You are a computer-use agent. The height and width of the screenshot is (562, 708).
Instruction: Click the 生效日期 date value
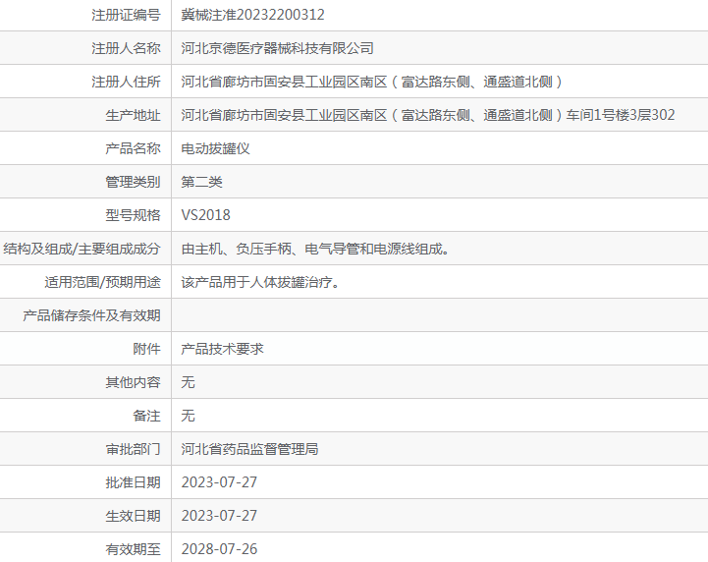219,516
